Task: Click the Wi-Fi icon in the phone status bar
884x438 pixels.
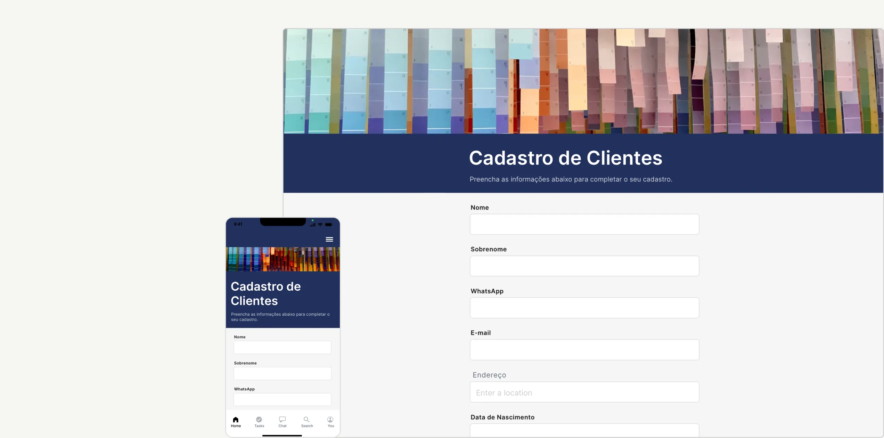Action: point(320,225)
